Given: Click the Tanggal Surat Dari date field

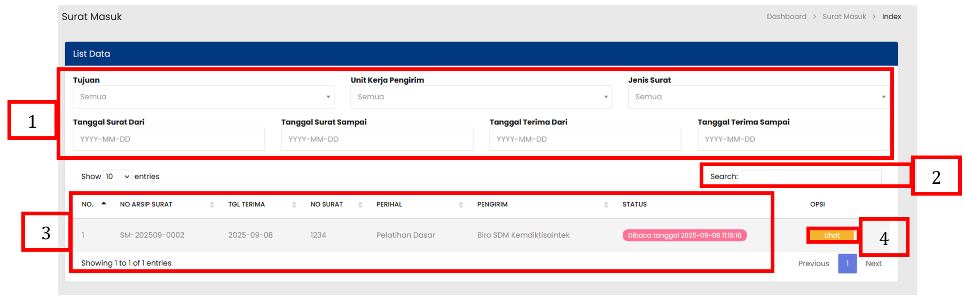Looking at the screenshot, I should [169, 139].
